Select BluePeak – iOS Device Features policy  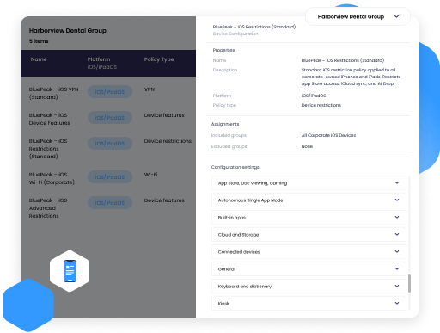[49, 119]
